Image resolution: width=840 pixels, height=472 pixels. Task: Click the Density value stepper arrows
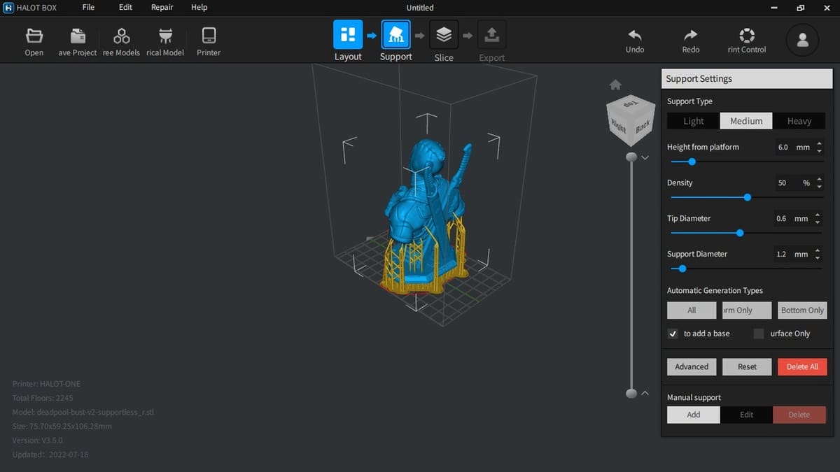coord(819,183)
